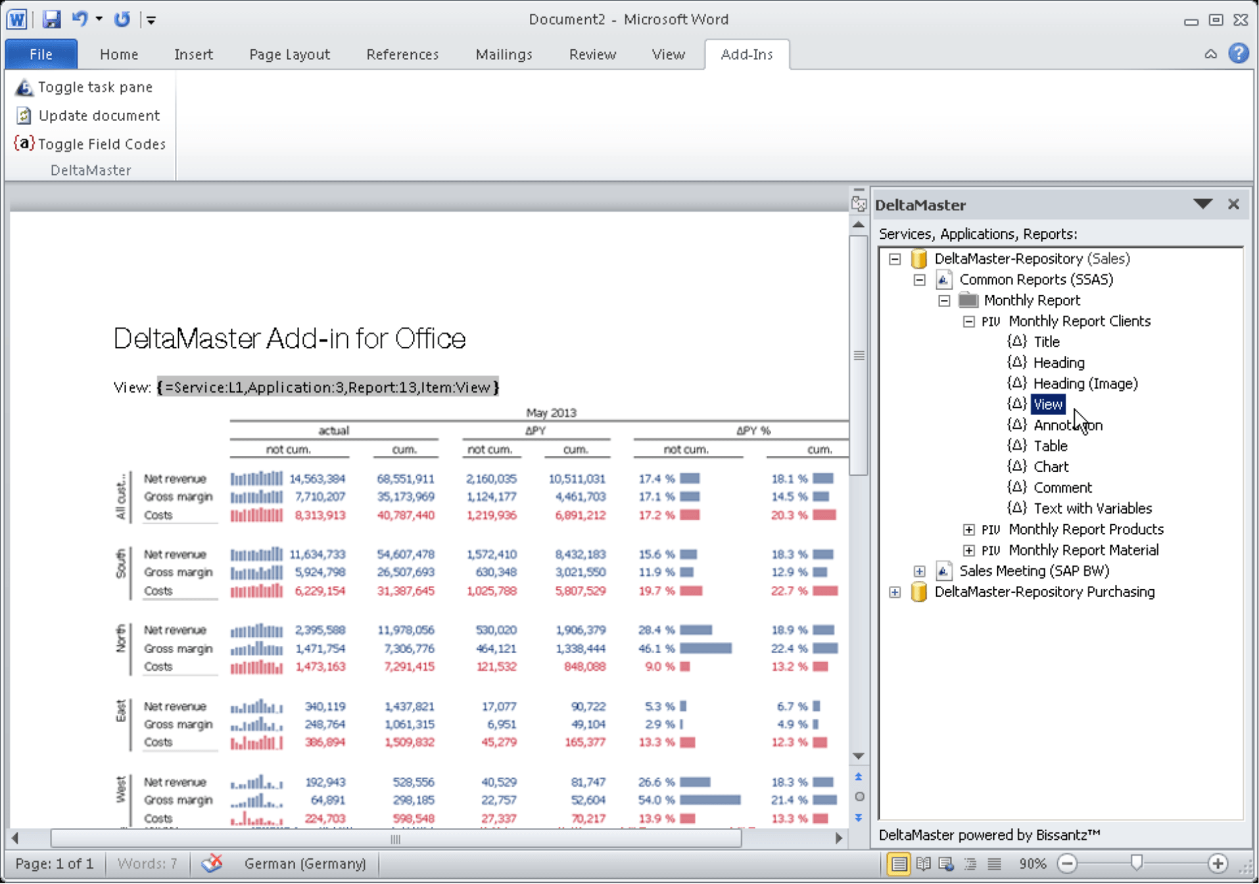Switch to the Insert ribbon tab

(x=193, y=55)
